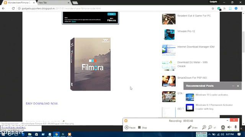Click the Resident Evil 4 thumbnail
Screen dimensions: 245x137
[x=169, y=19]
